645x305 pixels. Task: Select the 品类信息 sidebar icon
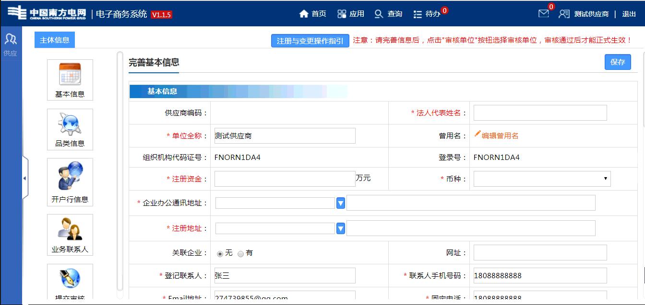point(70,129)
